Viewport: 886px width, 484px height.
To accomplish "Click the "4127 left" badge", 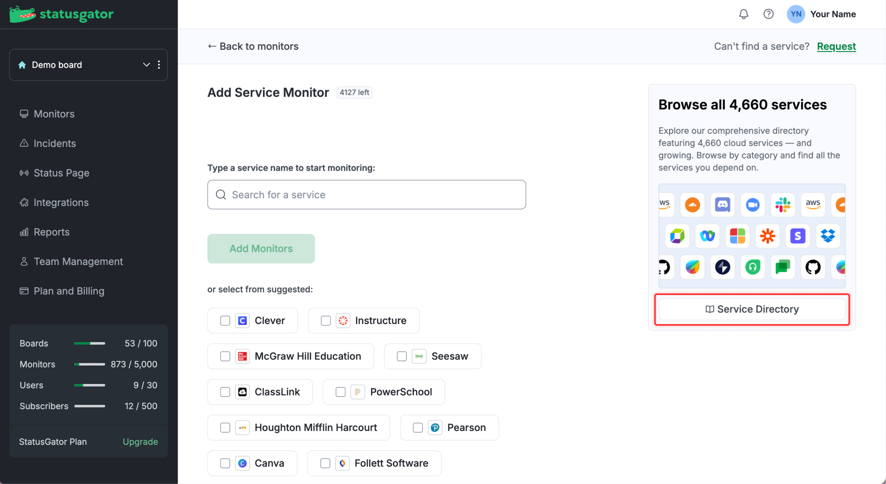I will click(x=354, y=92).
